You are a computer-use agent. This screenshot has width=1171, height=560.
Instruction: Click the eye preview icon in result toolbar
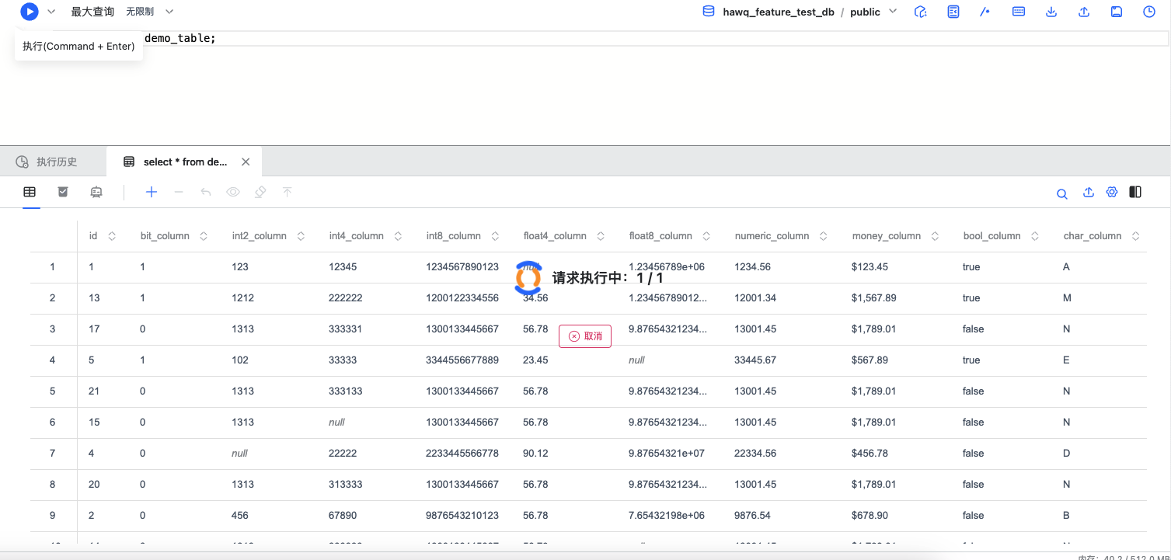(x=233, y=192)
